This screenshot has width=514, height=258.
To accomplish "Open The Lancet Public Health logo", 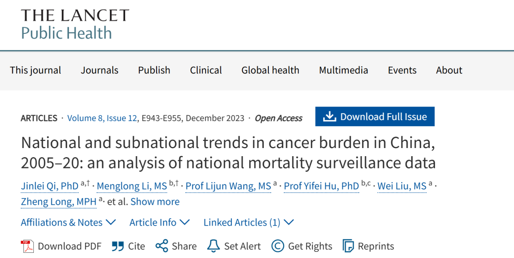I will click(75, 25).
